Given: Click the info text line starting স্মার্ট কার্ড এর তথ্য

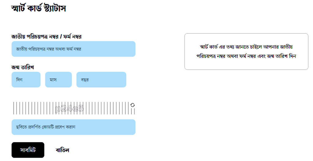Looking at the screenshot, I should [246, 47].
